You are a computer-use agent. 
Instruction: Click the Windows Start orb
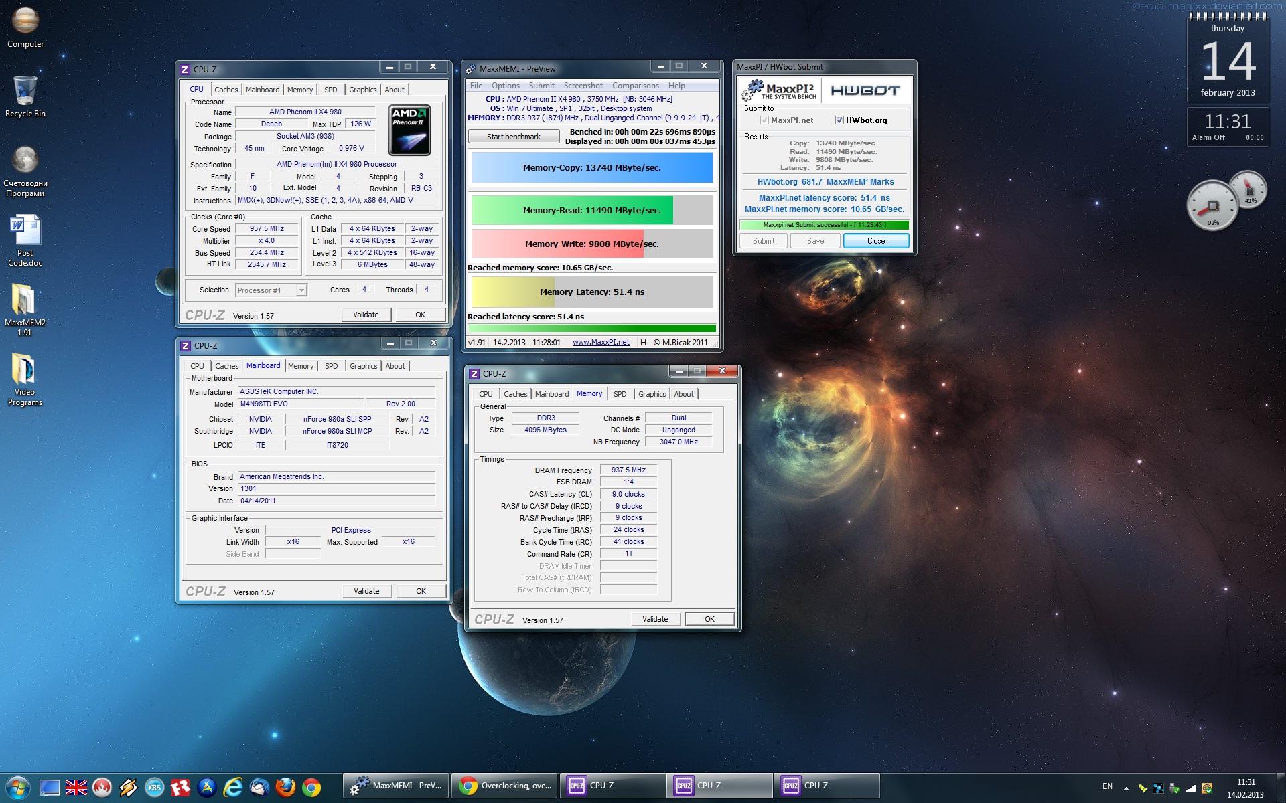(18, 787)
